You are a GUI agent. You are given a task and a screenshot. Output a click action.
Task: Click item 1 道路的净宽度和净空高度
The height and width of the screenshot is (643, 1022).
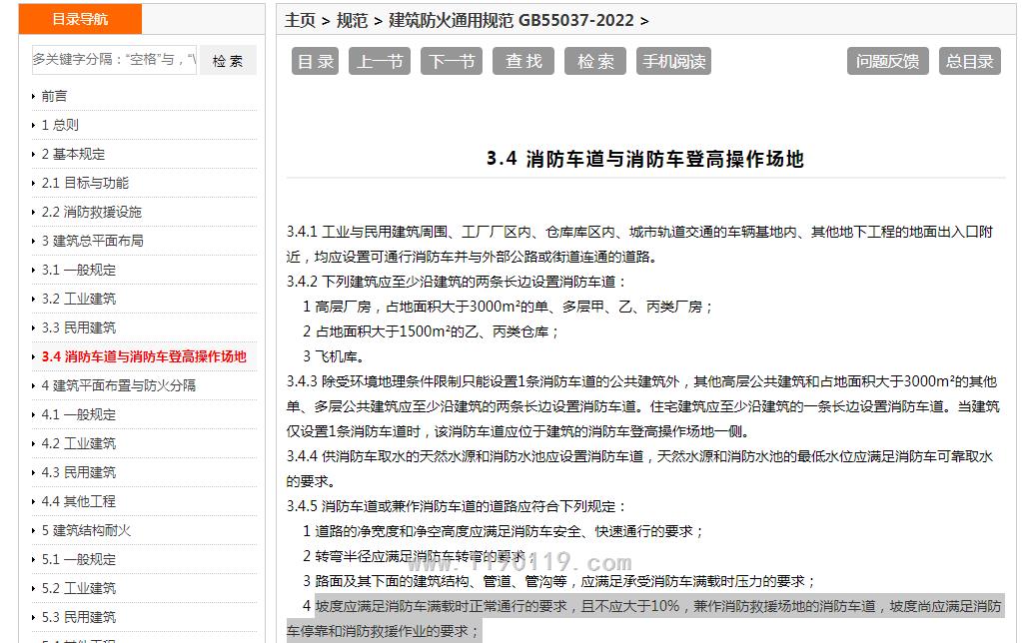click(x=504, y=531)
